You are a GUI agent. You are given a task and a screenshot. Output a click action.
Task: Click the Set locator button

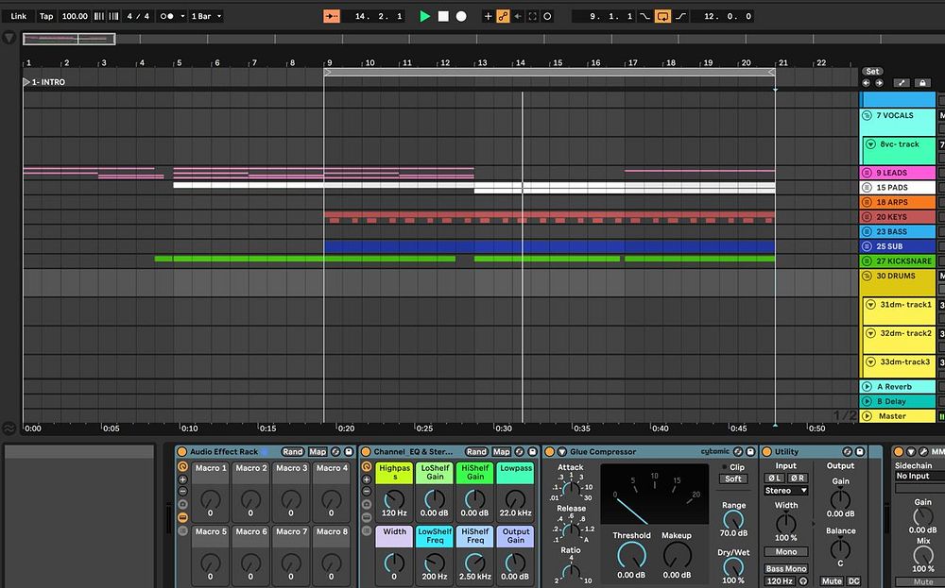(873, 72)
